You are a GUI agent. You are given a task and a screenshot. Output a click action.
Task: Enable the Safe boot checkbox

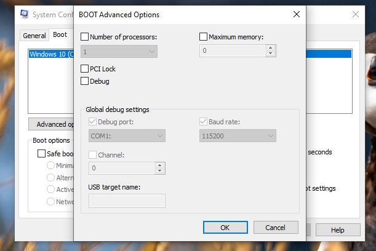tap(42, 153)
